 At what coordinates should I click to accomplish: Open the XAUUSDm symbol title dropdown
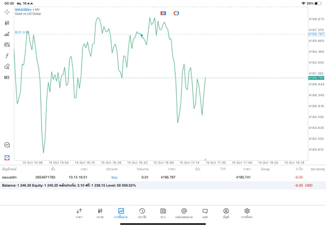click(x=27, y=10)
